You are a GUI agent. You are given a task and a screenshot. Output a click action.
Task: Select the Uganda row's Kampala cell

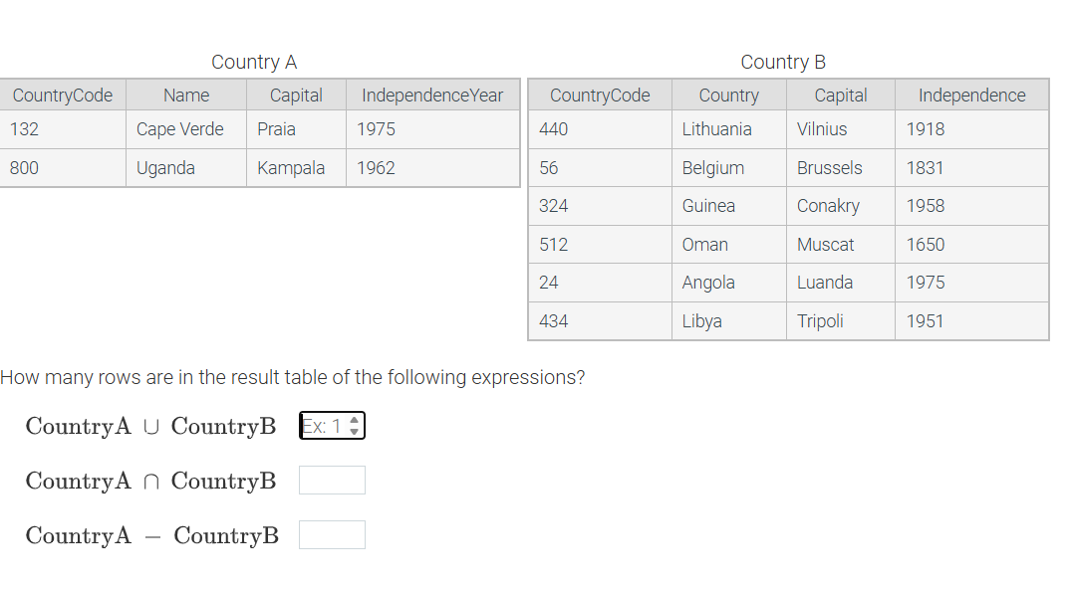296,168
